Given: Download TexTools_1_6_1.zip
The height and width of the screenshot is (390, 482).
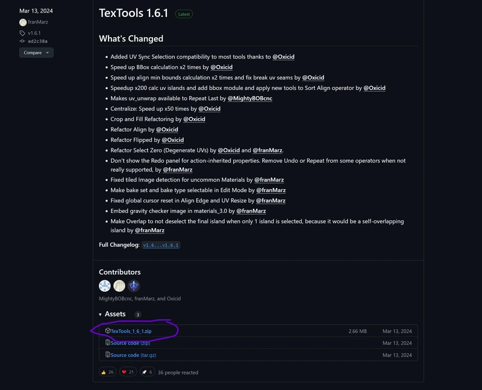Looking at the screenshot, I should pos(131,331).
